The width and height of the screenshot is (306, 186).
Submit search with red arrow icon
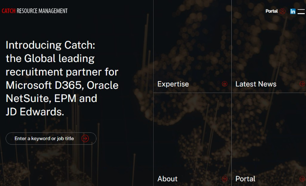tap(85, 139)
